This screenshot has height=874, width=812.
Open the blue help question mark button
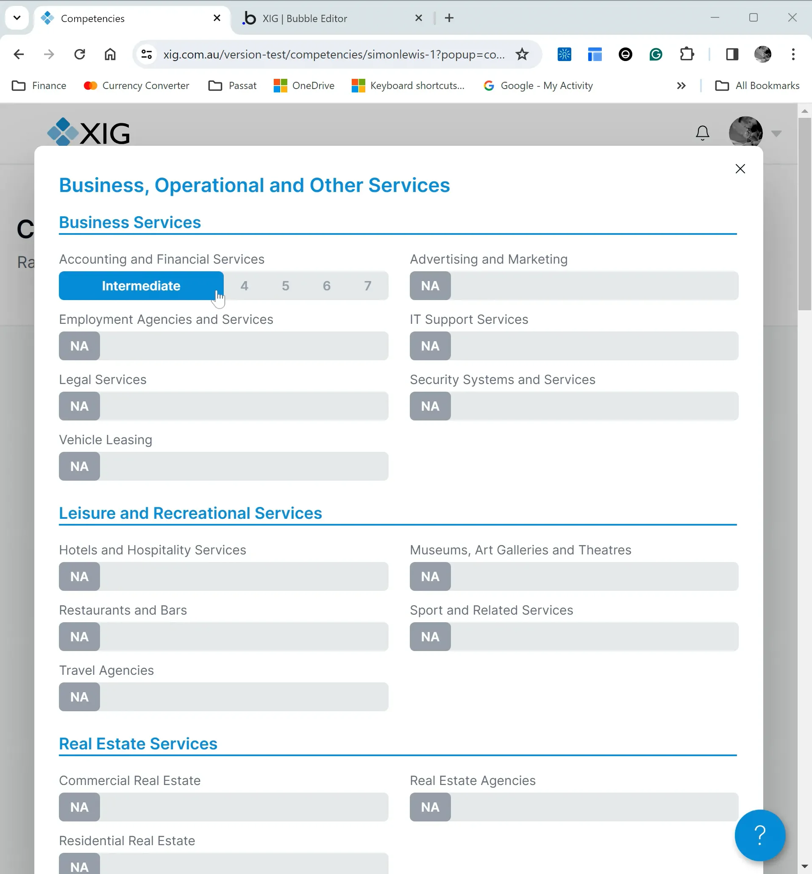(x=760, y=835)
